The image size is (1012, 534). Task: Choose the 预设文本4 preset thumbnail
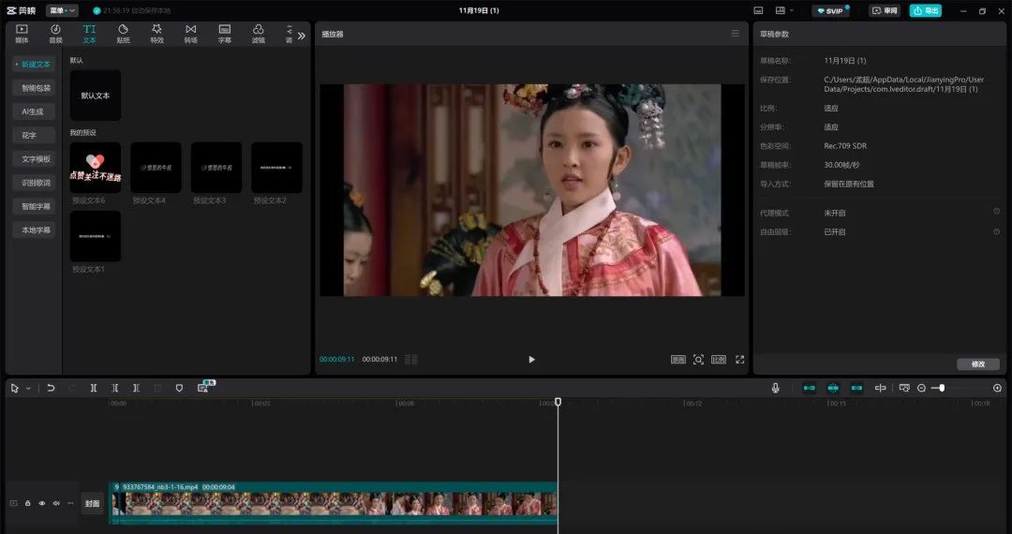point(156,168)
